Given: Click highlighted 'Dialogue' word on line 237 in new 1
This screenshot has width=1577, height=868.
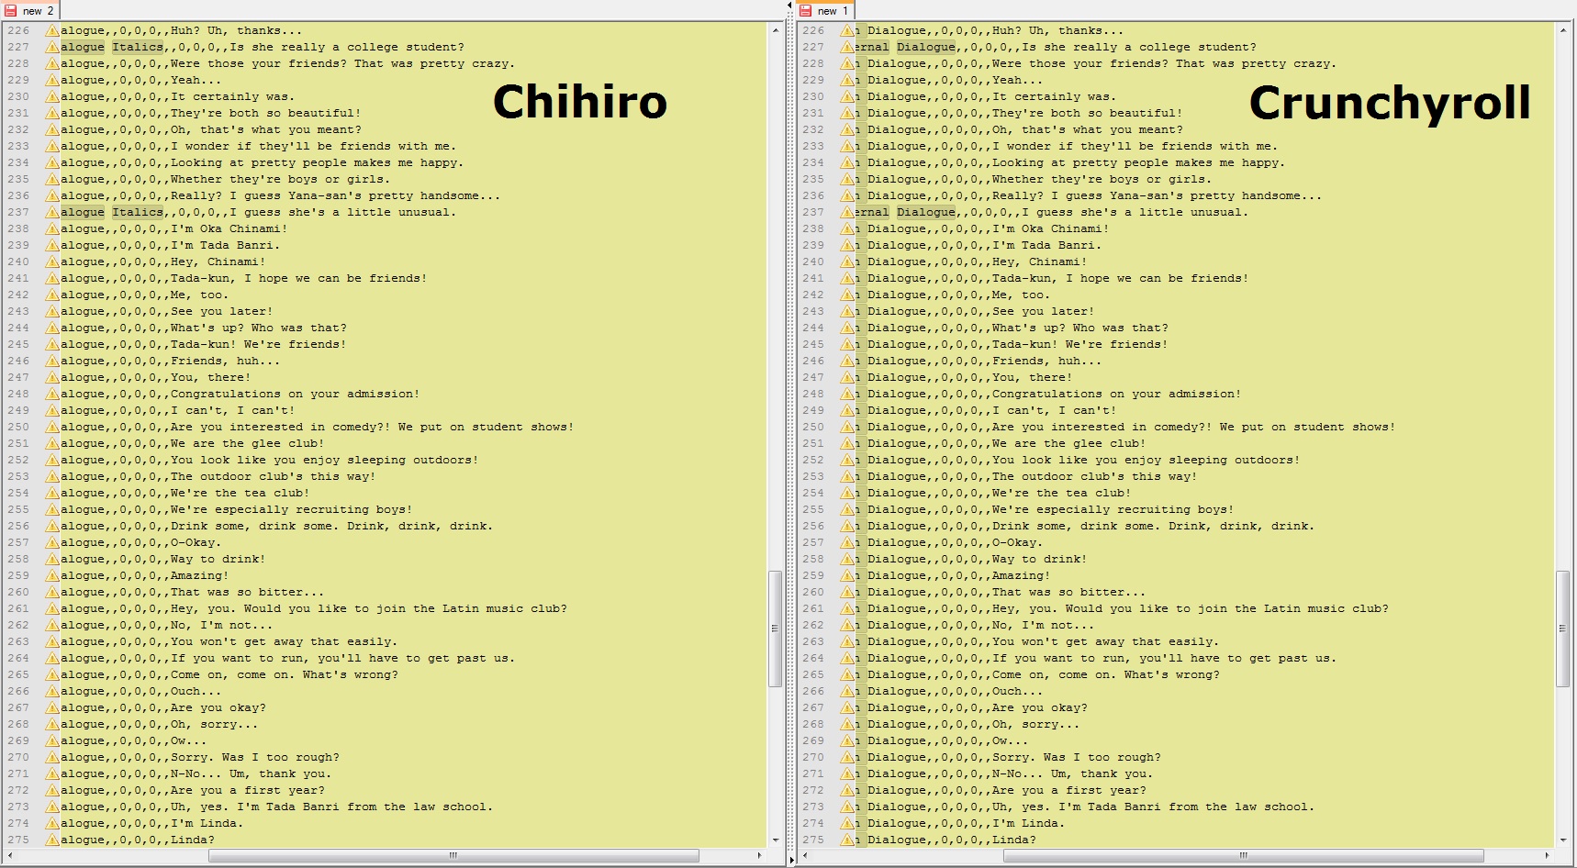Looking at the screenshot, I should [926, 213].
